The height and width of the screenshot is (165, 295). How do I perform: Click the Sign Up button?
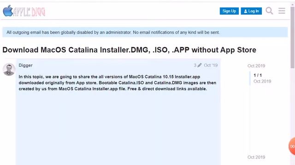click(229, 11)
